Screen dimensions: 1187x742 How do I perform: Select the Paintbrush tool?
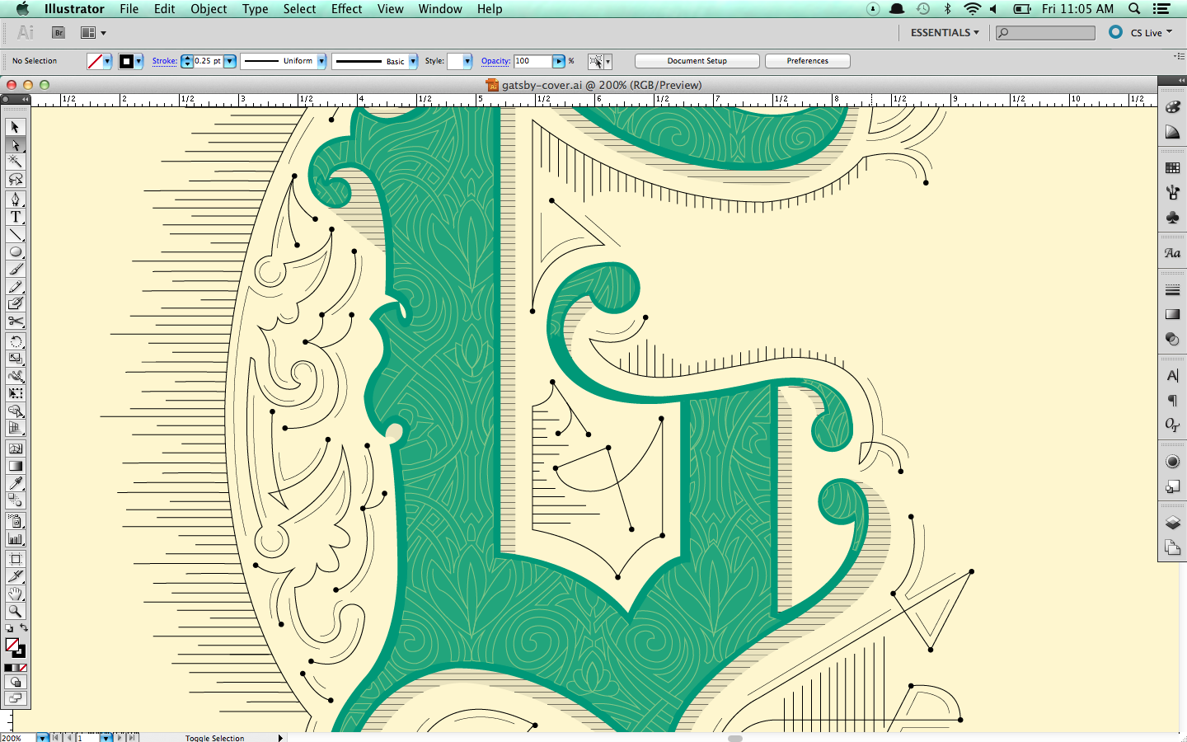point(15,270)
